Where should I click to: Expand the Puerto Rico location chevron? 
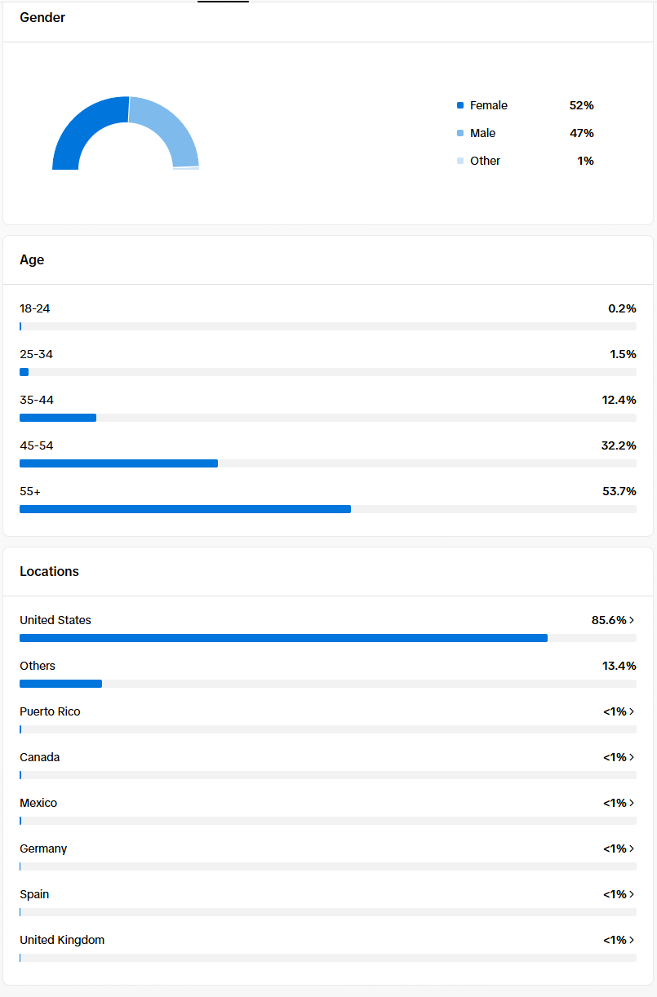(633, 711)
